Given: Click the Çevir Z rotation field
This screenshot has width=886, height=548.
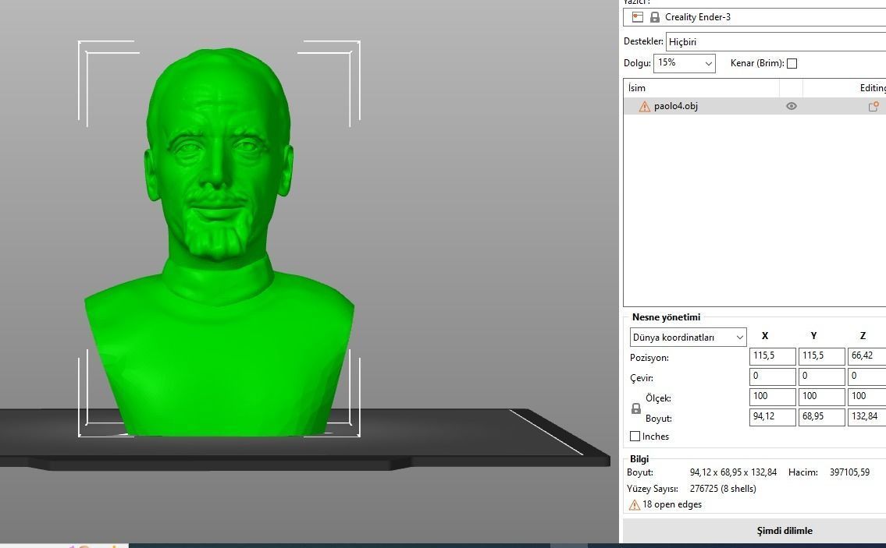Looking at the screenshot, I should 867,377.
